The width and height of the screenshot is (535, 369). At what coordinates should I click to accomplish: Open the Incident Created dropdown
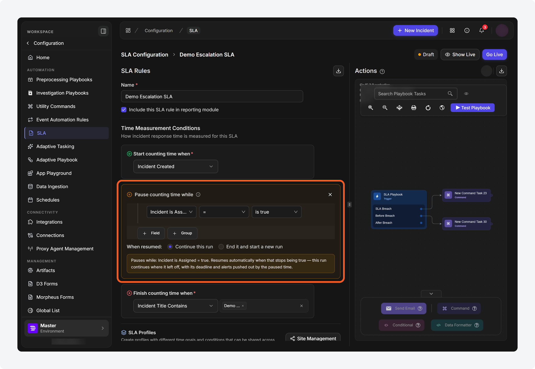click(x=176, y=166)
